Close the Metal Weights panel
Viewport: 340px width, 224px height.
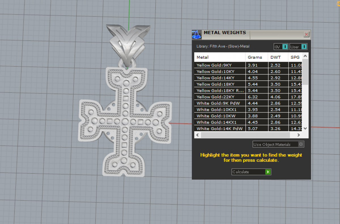tap(306, 34)
